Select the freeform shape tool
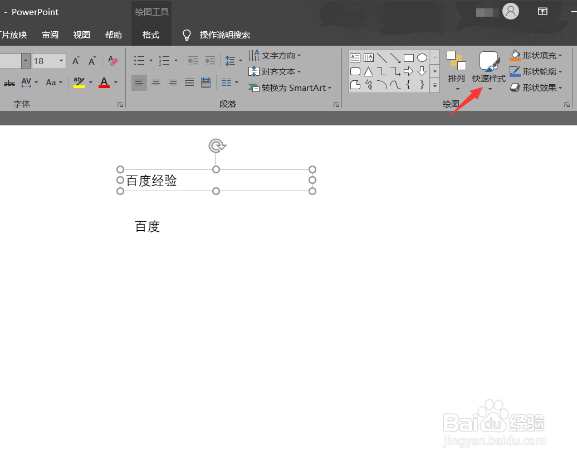 click(355, 85)
